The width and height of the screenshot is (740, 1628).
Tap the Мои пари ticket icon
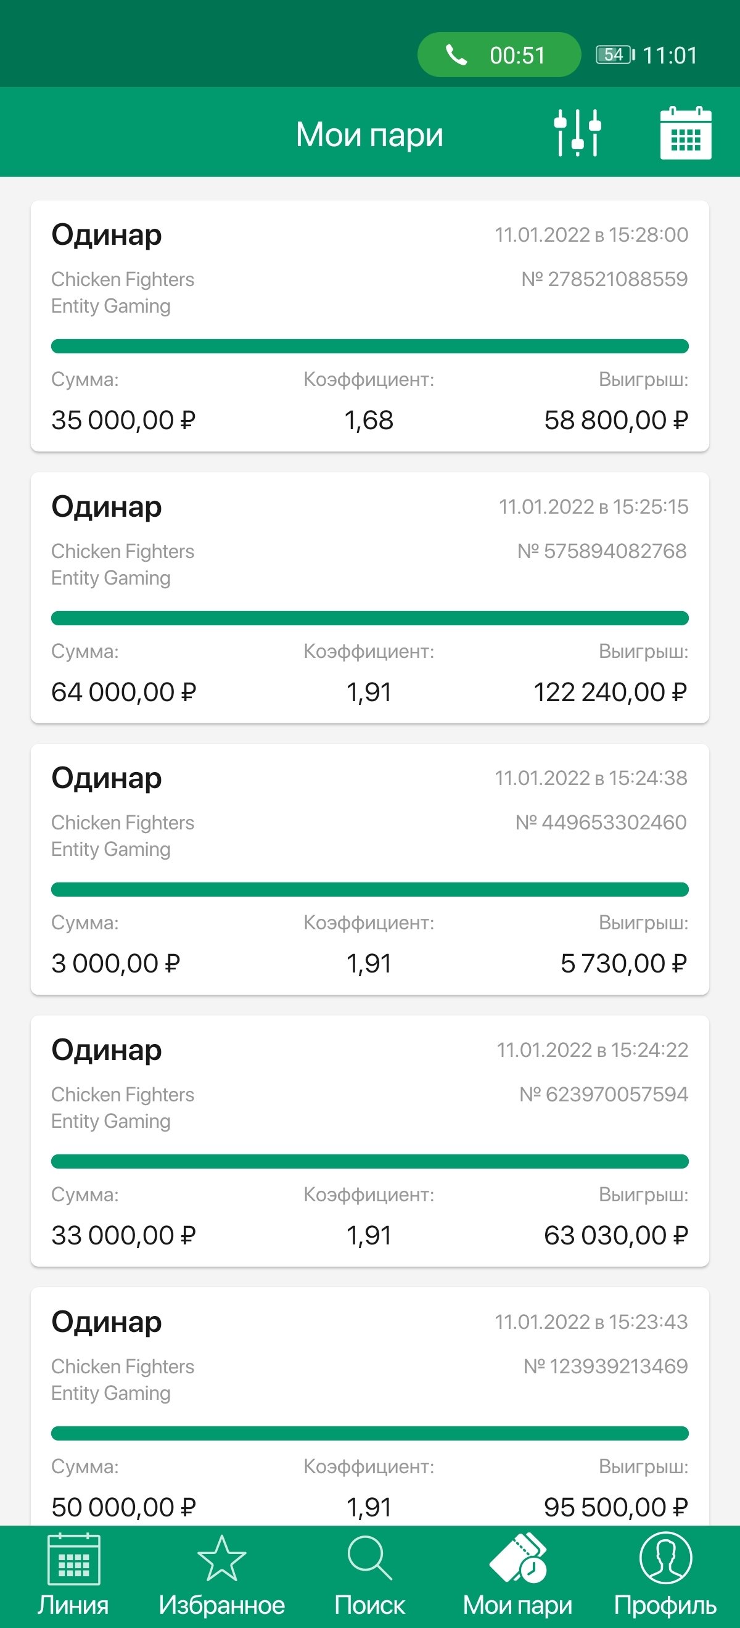coord(517,1558)
